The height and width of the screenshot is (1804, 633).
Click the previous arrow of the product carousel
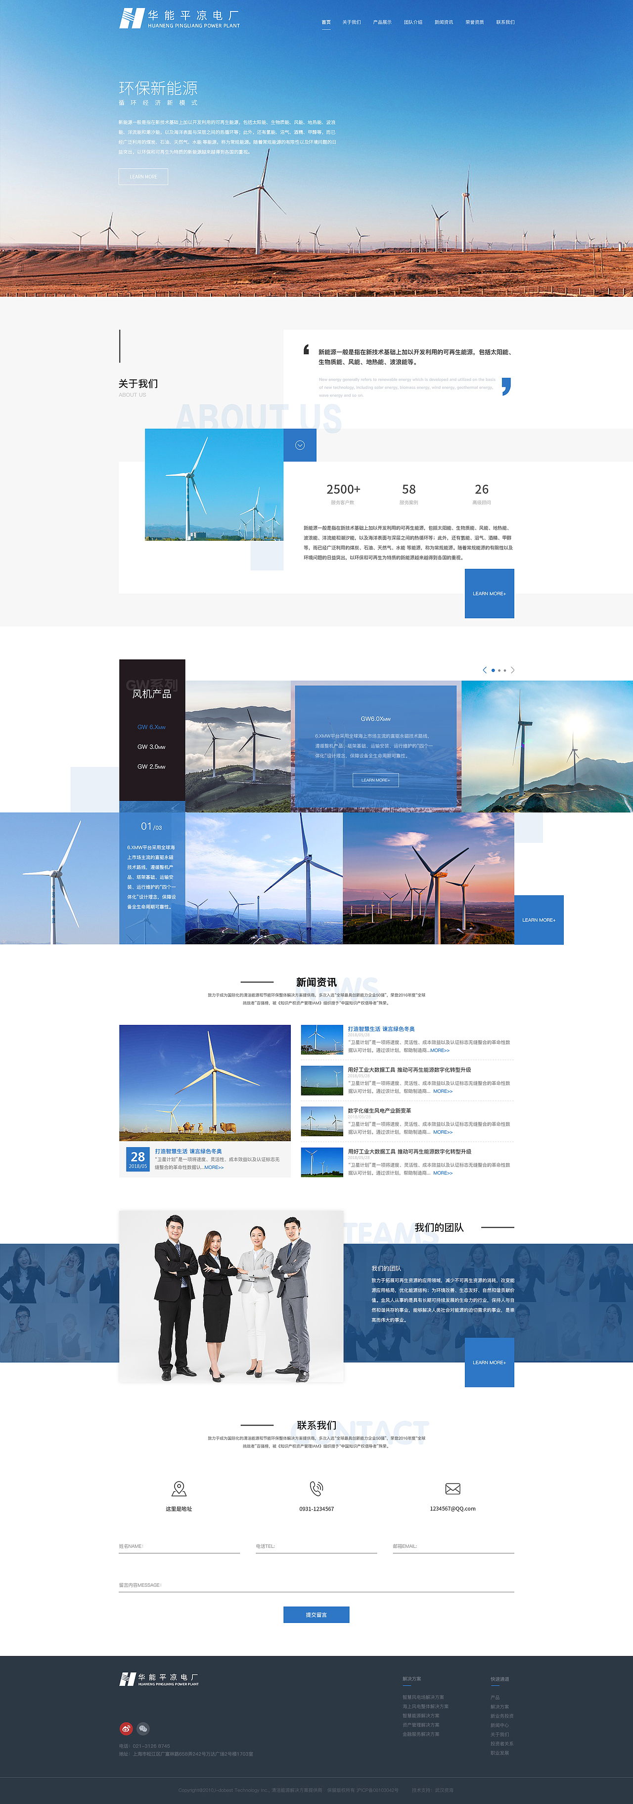click(x=485, y=670)
